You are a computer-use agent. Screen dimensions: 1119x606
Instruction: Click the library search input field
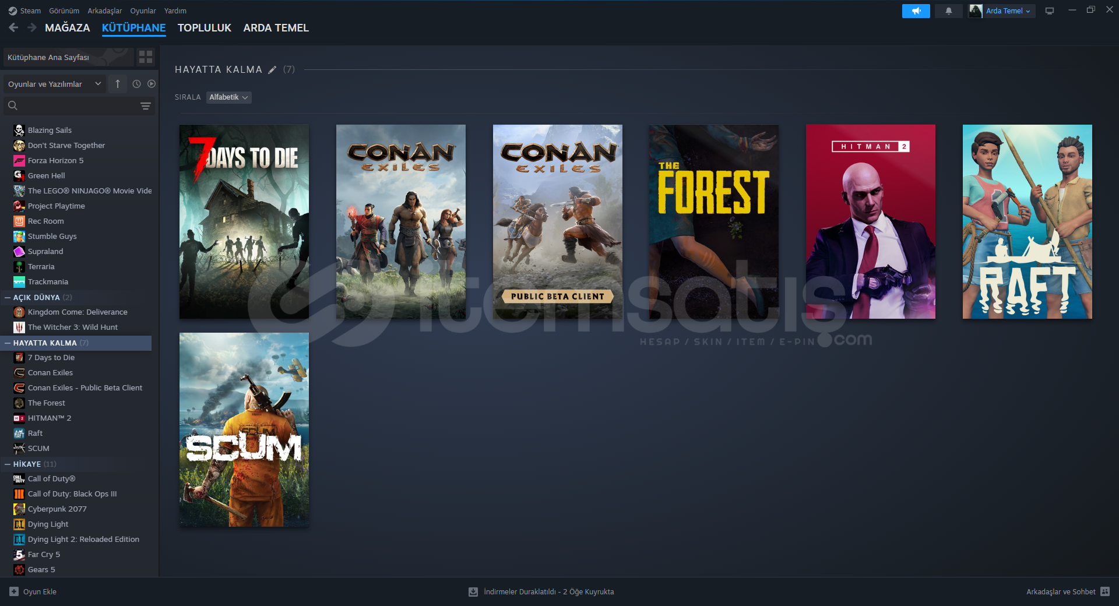[79, 105]
